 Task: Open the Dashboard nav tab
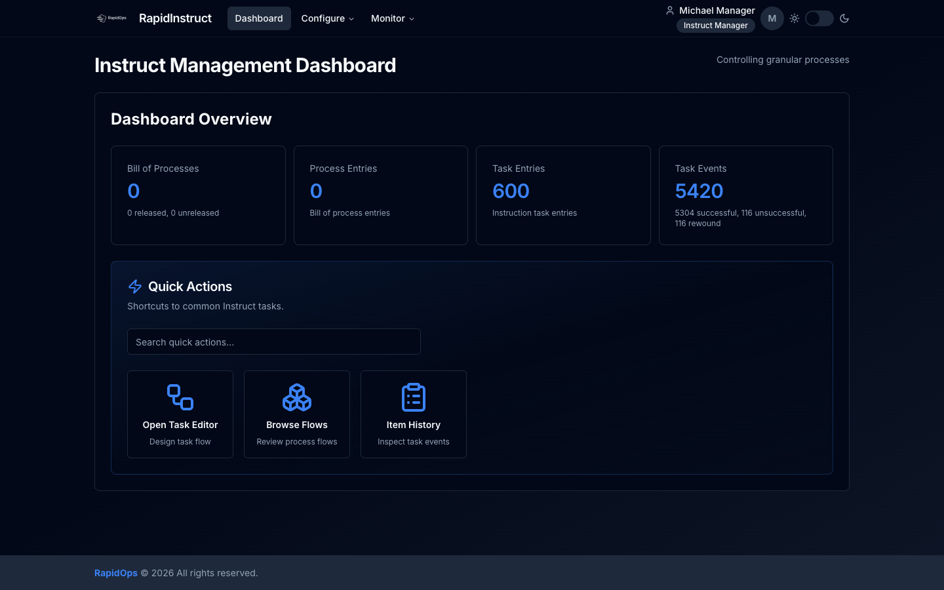click(259, 18)
